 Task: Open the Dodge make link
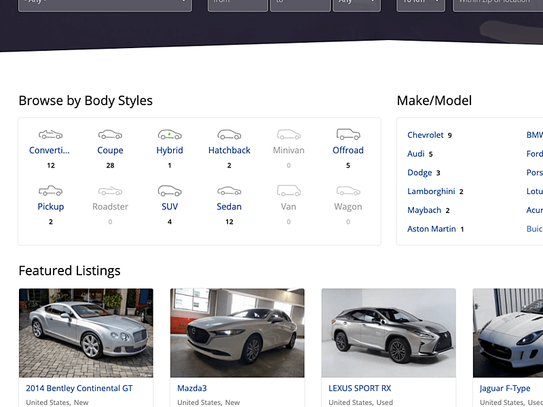[x=419, y=173]
